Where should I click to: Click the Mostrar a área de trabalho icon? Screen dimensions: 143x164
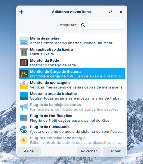point(24,96)
